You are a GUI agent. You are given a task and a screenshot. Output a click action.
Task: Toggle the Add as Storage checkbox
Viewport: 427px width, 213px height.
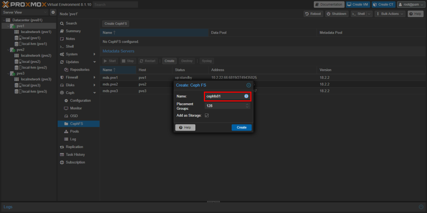(207, 115)
